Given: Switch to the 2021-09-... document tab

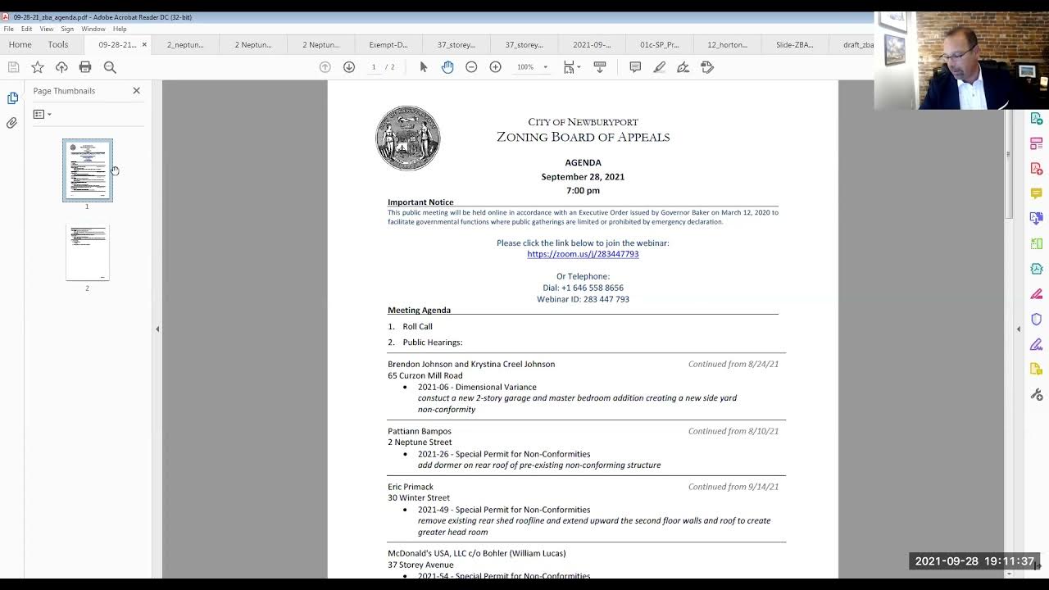Looking at the screenshot, I should coord(592,45).
